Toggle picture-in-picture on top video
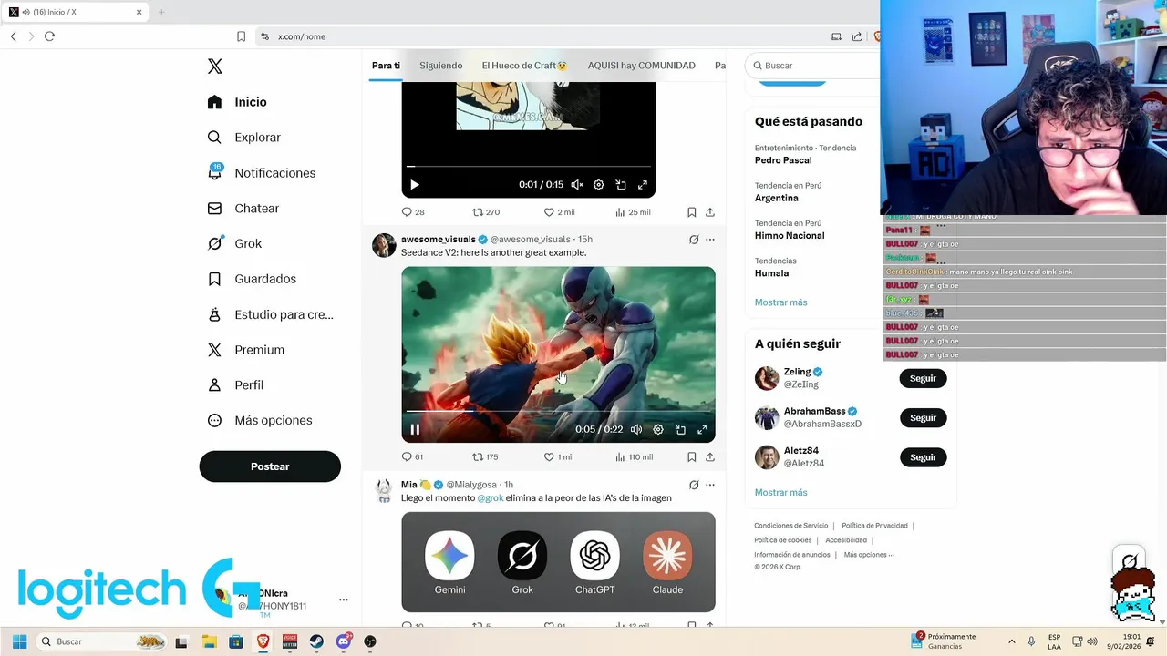1167x656 pixels. (x=620, y=185)
